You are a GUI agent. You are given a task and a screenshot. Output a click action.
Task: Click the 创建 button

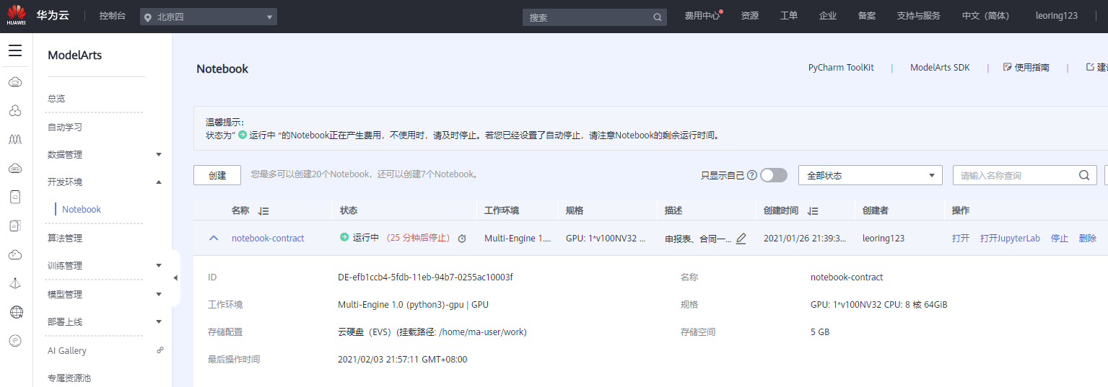[x=217, y=175]
